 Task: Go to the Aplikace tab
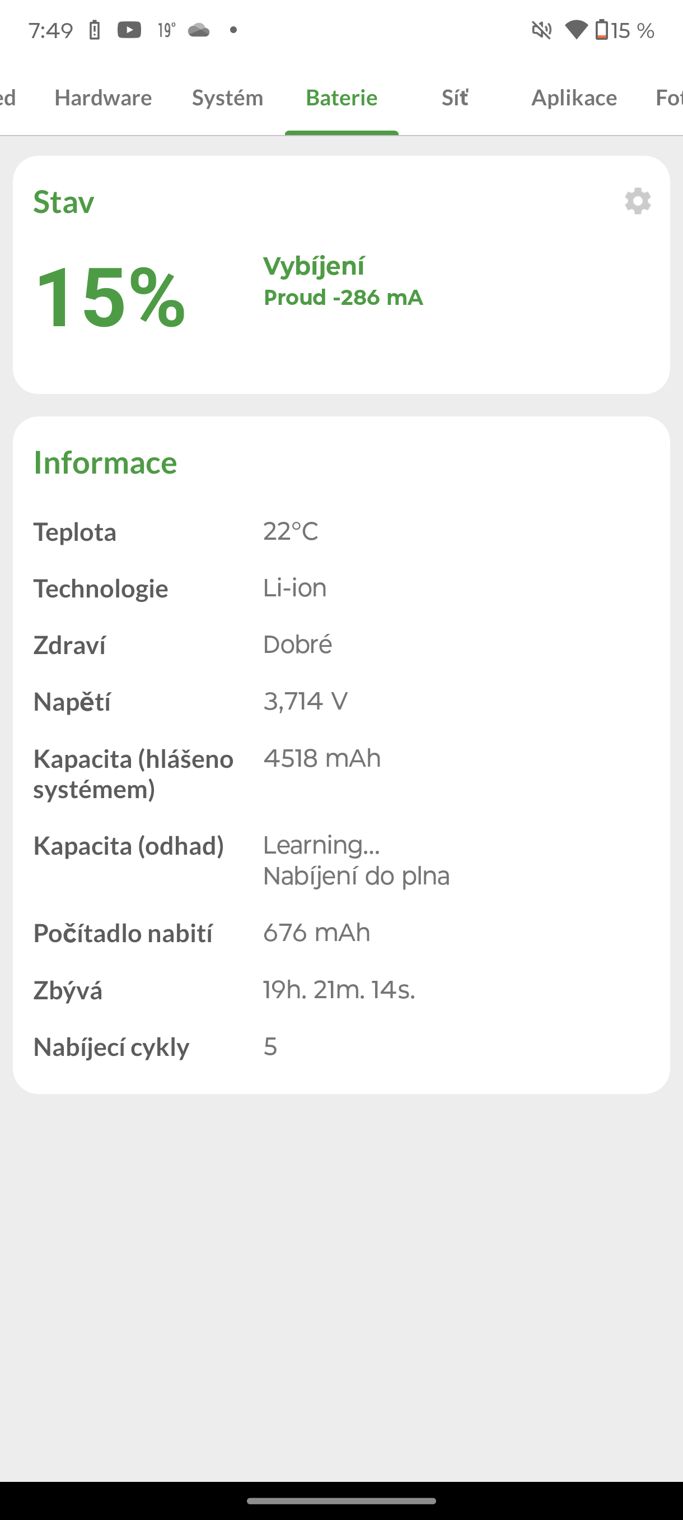click(574, 98)
